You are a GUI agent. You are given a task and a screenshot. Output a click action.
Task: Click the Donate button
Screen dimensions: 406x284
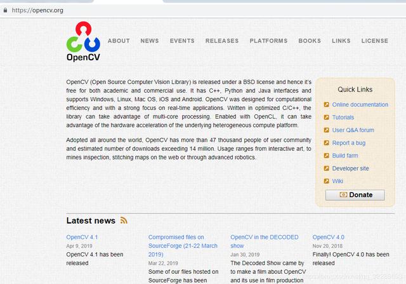point(355,195)
